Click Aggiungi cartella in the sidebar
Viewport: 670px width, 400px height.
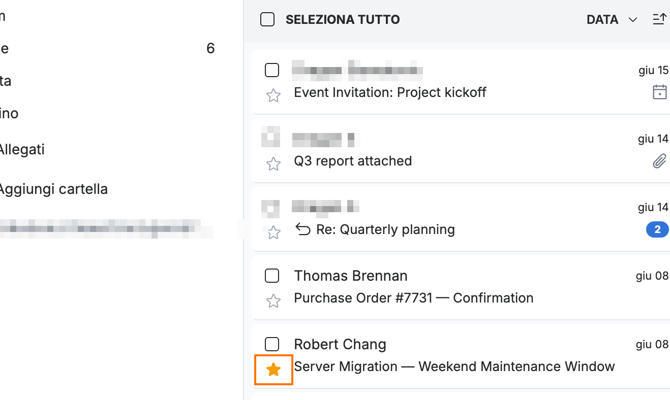[53, 189]
